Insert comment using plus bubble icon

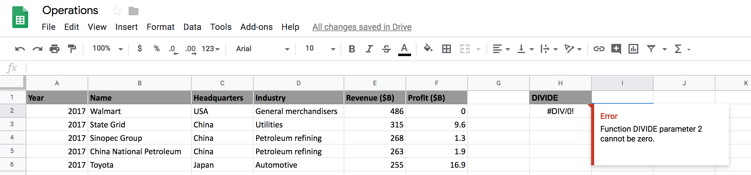616,49
